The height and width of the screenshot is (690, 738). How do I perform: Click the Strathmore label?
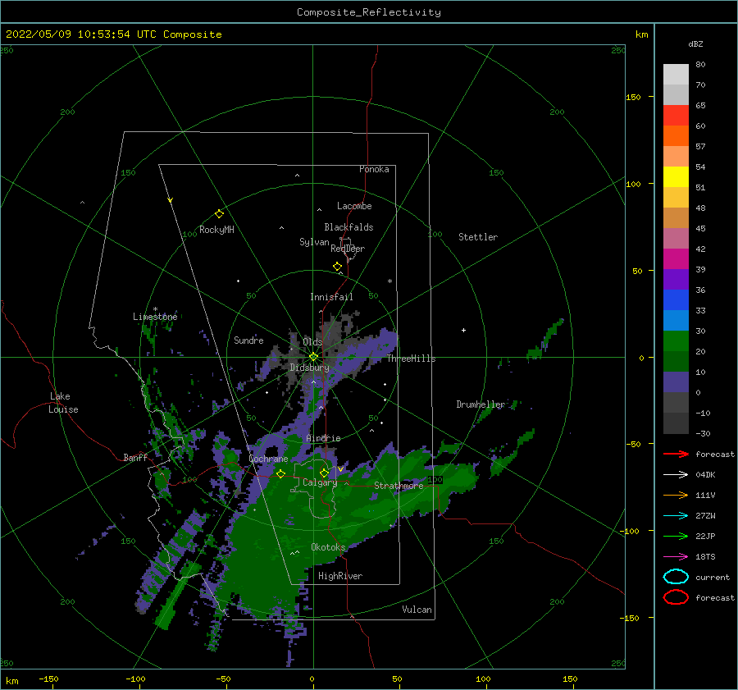(399, 486)
